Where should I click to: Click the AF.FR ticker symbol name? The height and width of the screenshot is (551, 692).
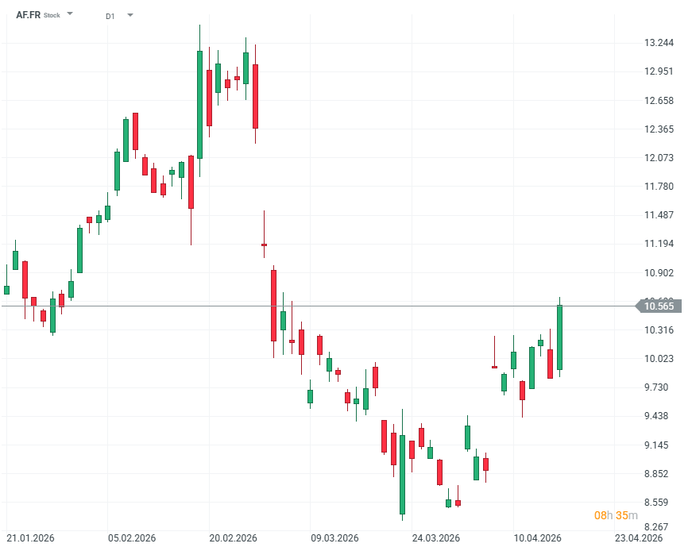tap(28, 15)
